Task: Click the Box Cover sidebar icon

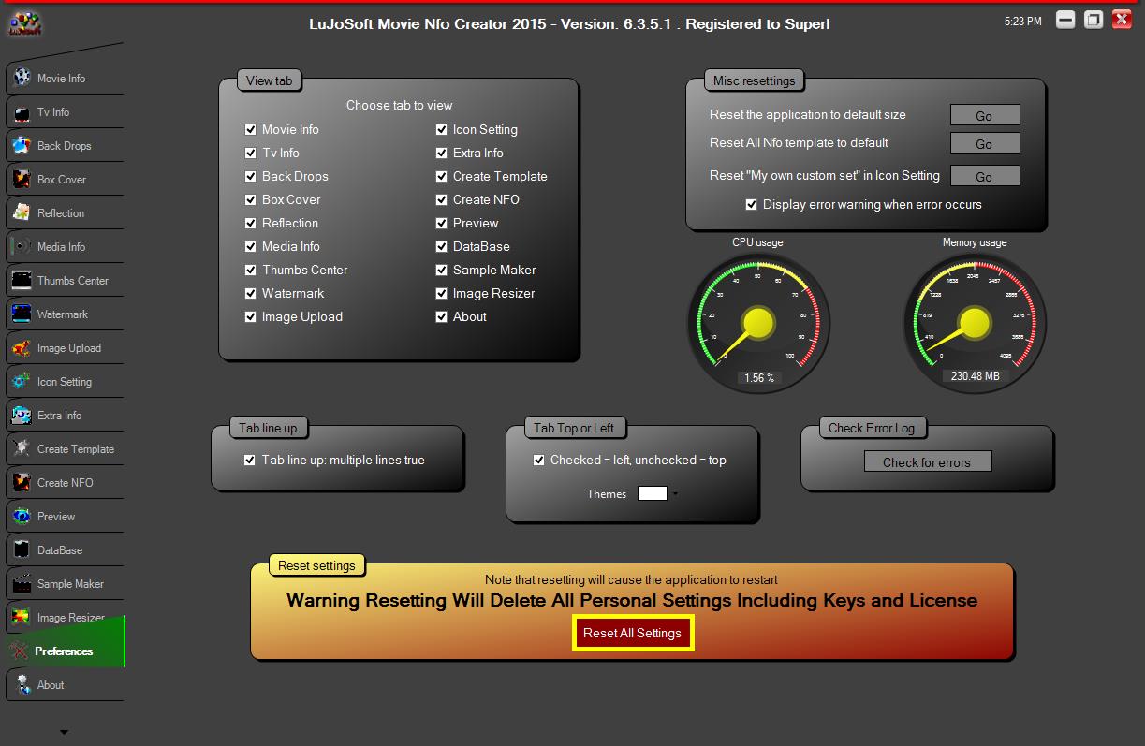Action: click(22, 179)
